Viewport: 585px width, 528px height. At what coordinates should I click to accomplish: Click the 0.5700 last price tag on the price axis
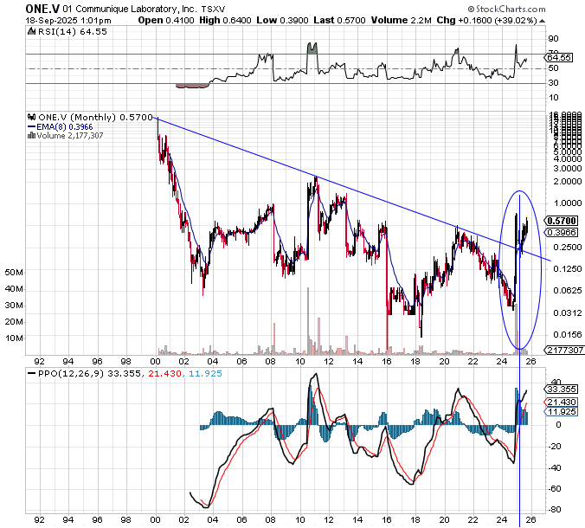coord(562,221)
